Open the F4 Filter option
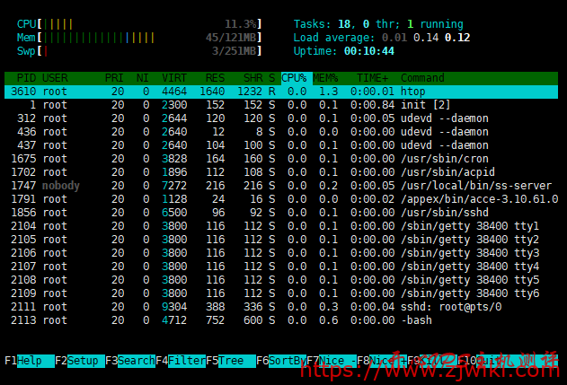This screenshot has width=567, height=385. 180,360
